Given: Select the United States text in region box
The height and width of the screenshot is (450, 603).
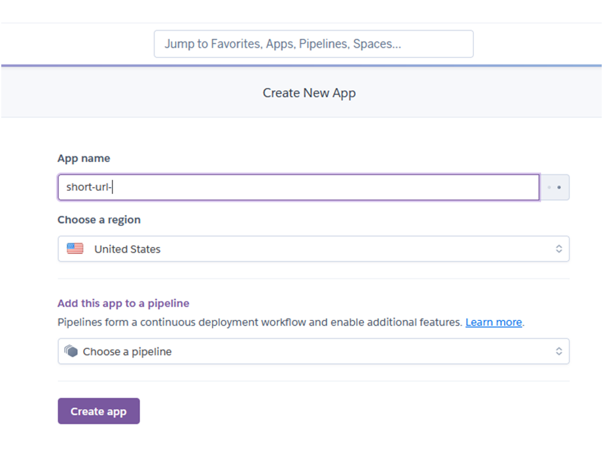Looking at the screenshot, I should point(127,249).
